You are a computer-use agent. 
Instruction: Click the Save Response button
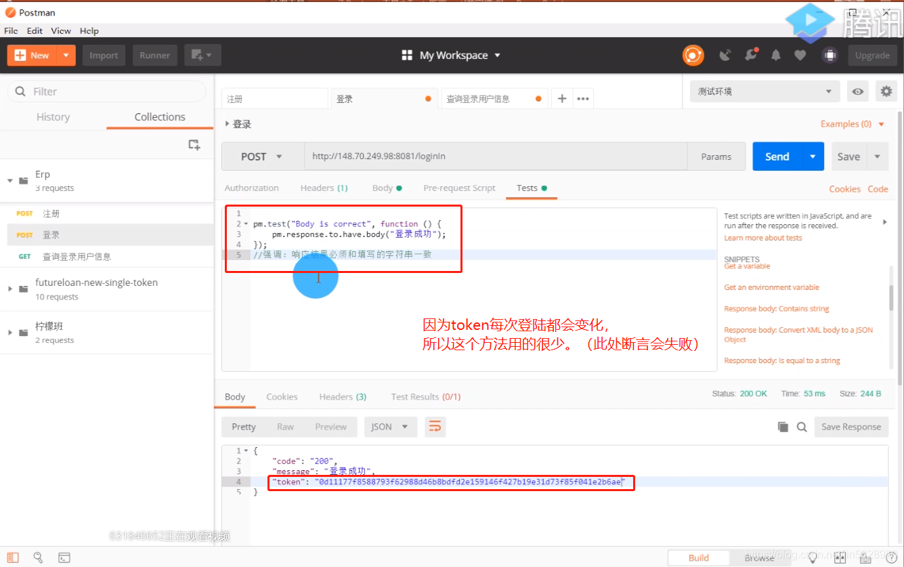pos(851,427)
